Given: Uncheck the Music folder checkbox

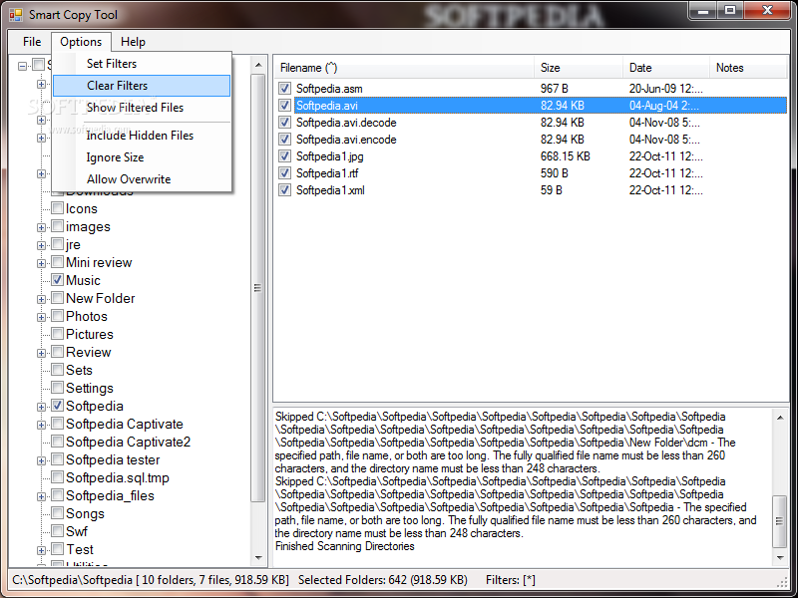Looking at the screenshot, I should [x=58, y=280].
